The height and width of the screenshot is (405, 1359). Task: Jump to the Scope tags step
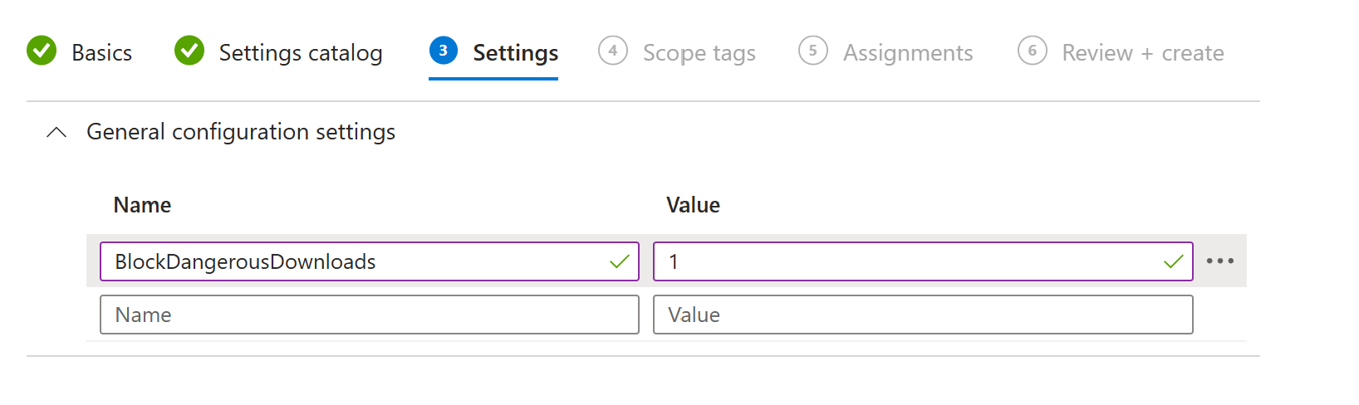click(x=677, y=52)
